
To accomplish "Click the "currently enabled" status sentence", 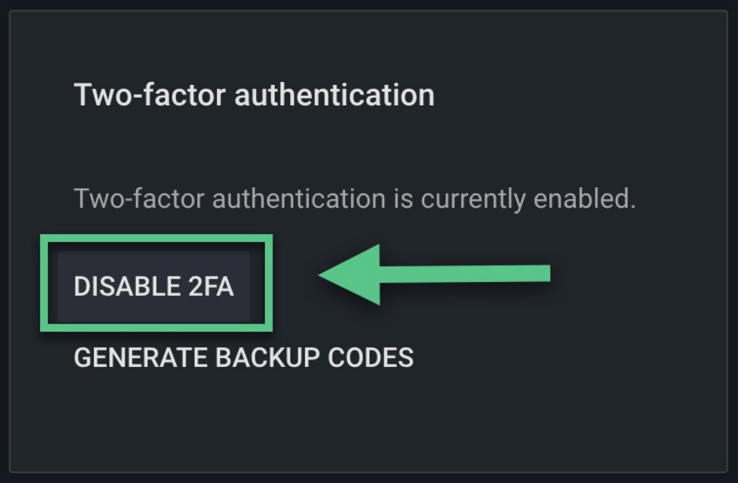I will point(354,199).
